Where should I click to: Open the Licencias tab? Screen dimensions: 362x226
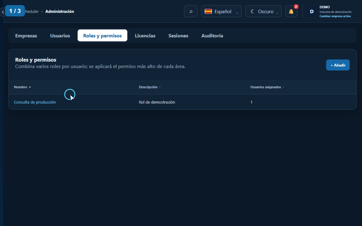click(x=145, y=36)
